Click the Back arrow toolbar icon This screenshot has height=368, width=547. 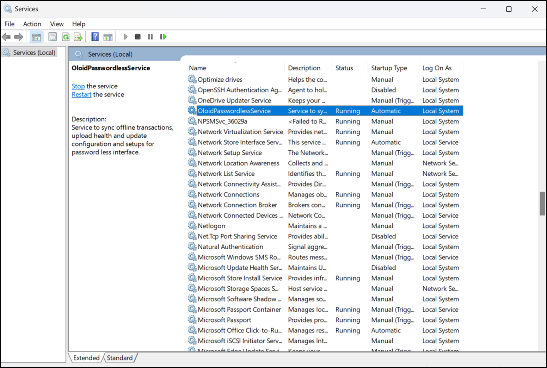click(x=6, y=37)
